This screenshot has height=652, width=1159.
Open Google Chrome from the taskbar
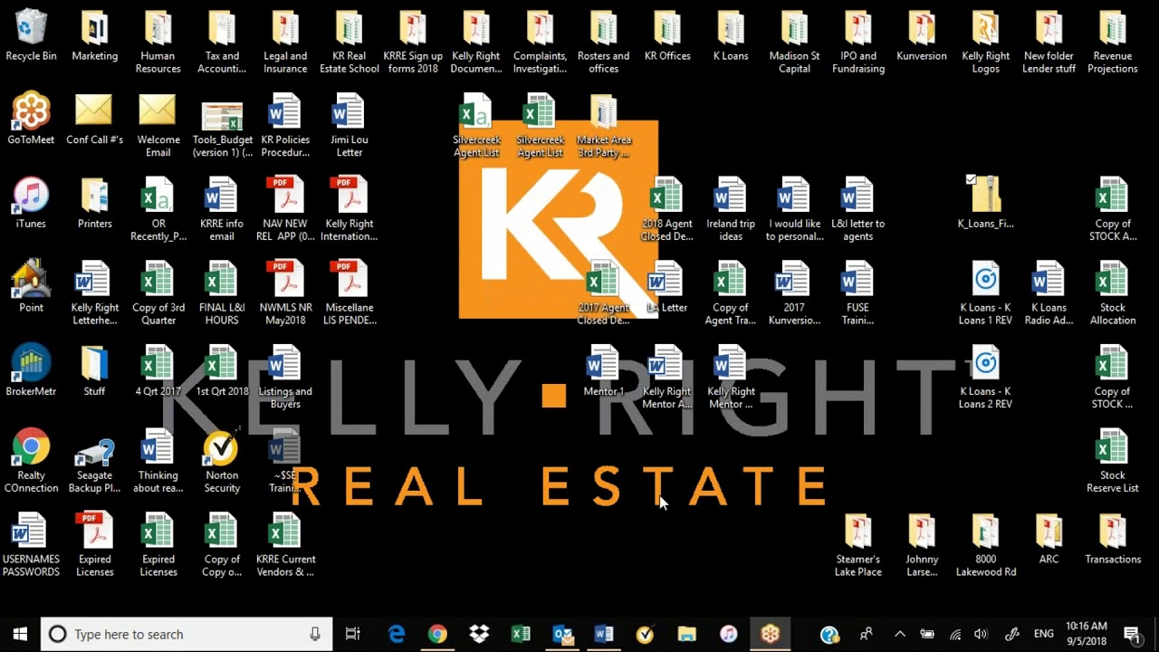[437, 634]
